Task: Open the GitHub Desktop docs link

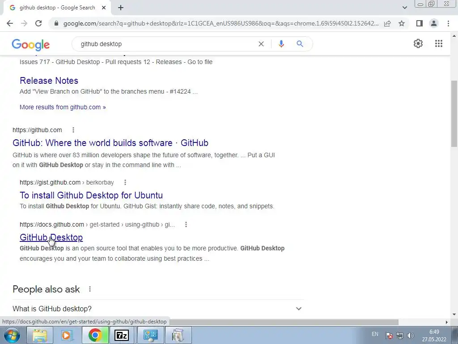Action: coord(51,237)
